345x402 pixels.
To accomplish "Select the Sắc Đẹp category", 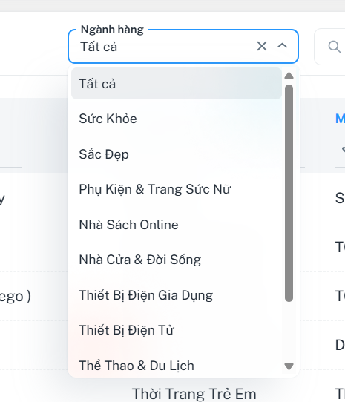I will click(177, 154).
